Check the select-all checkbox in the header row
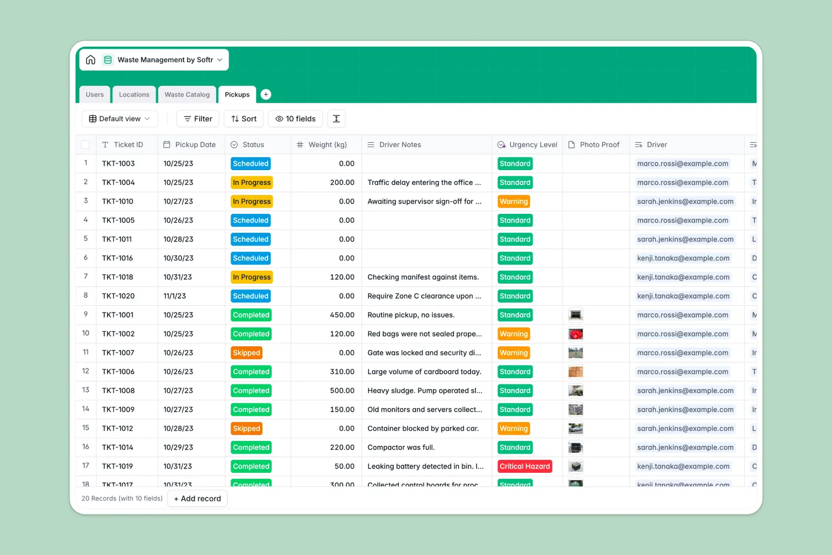The width and height of the screenshot is (832, 555). (86, 144)
